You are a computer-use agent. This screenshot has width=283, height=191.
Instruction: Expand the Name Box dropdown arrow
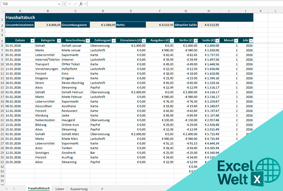point(60,4)
